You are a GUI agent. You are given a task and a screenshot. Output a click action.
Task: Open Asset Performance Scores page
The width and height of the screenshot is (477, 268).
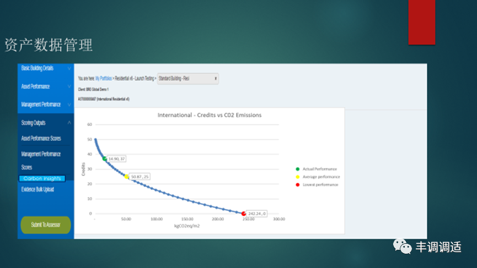pyautogui.click(x=41, y=138)
